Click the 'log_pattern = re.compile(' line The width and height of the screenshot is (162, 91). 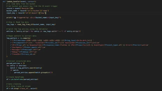[x=18, y=38]
